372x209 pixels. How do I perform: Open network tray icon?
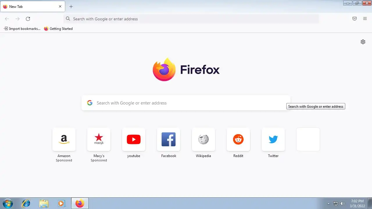click(x=336, y=203)
